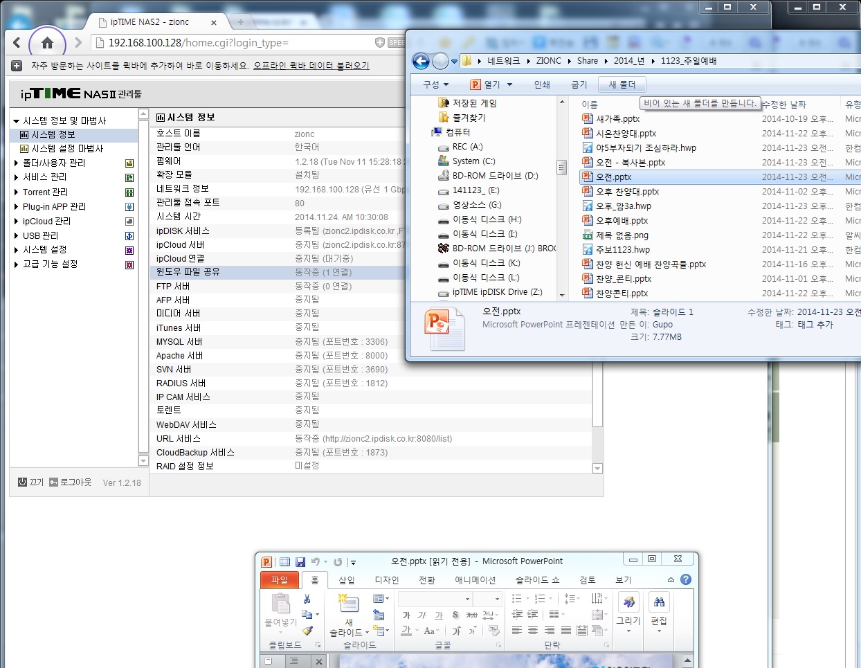The image size is (861, 668).
Task: Click the browser home button
Action: (47, 43)
